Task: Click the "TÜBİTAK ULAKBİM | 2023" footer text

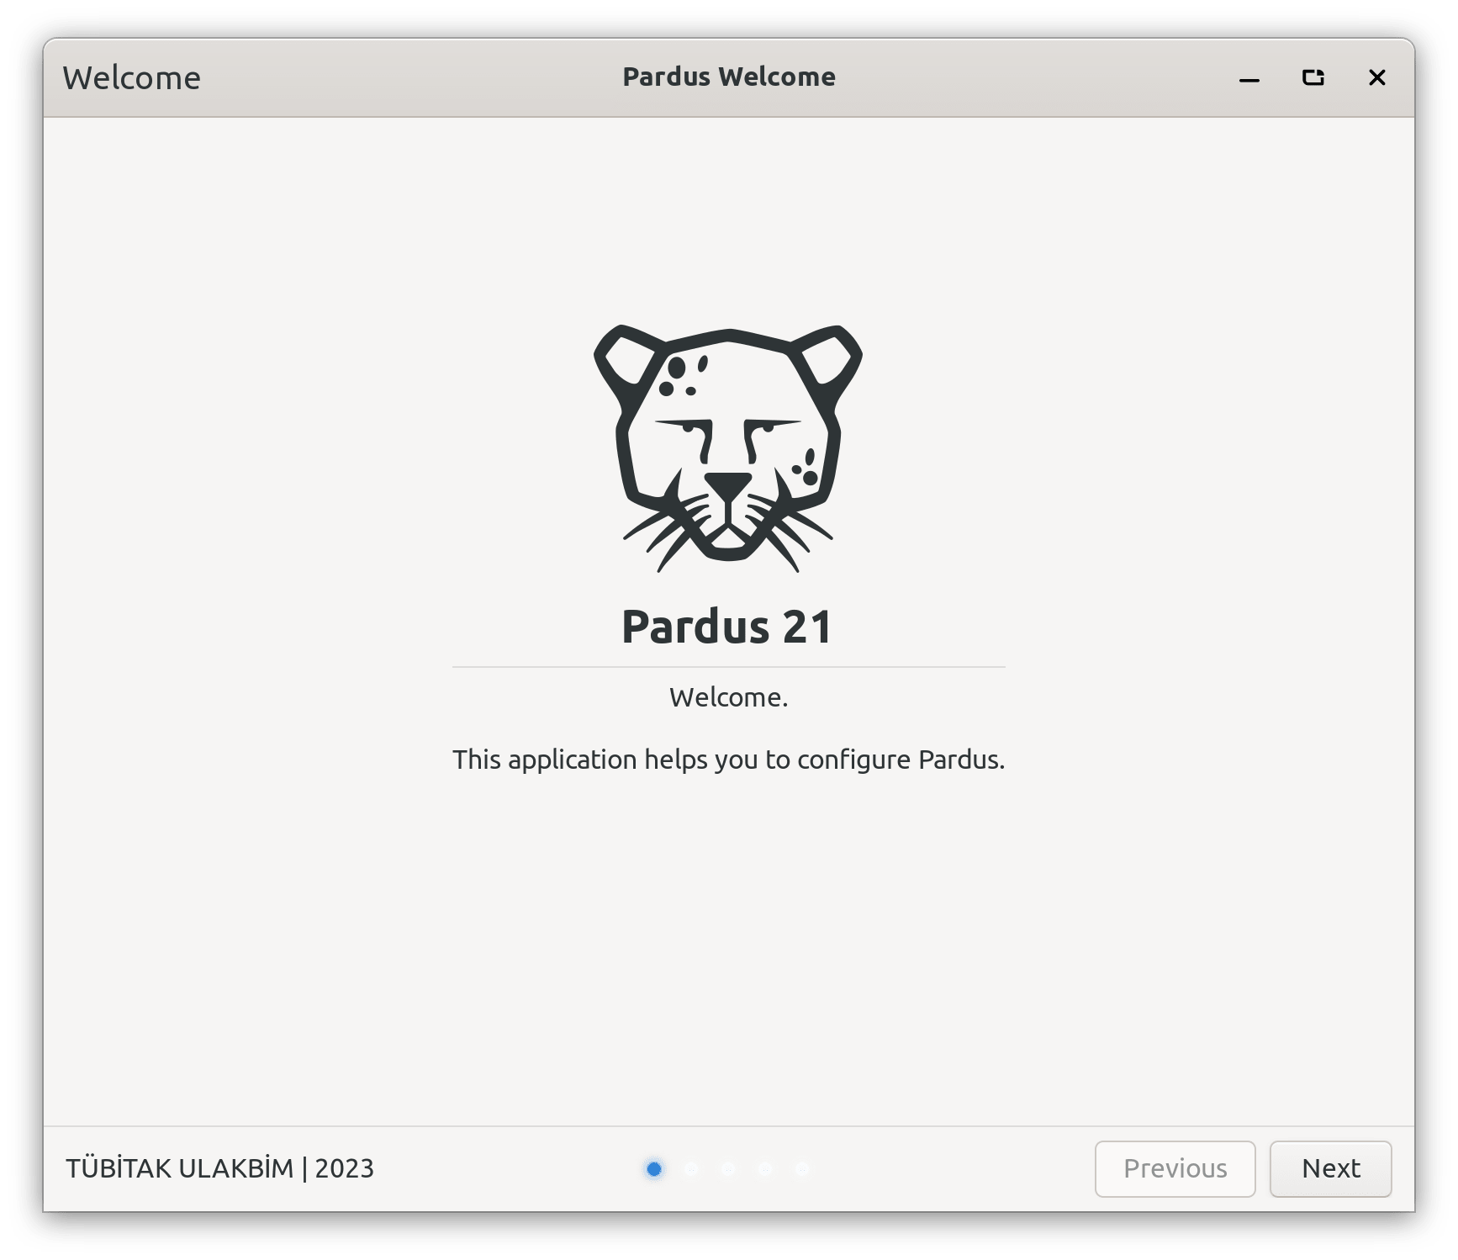Action: pos(220,1168)
